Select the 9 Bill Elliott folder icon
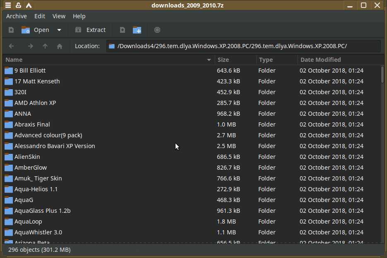 pyautogui.click(x=9, y=71)
